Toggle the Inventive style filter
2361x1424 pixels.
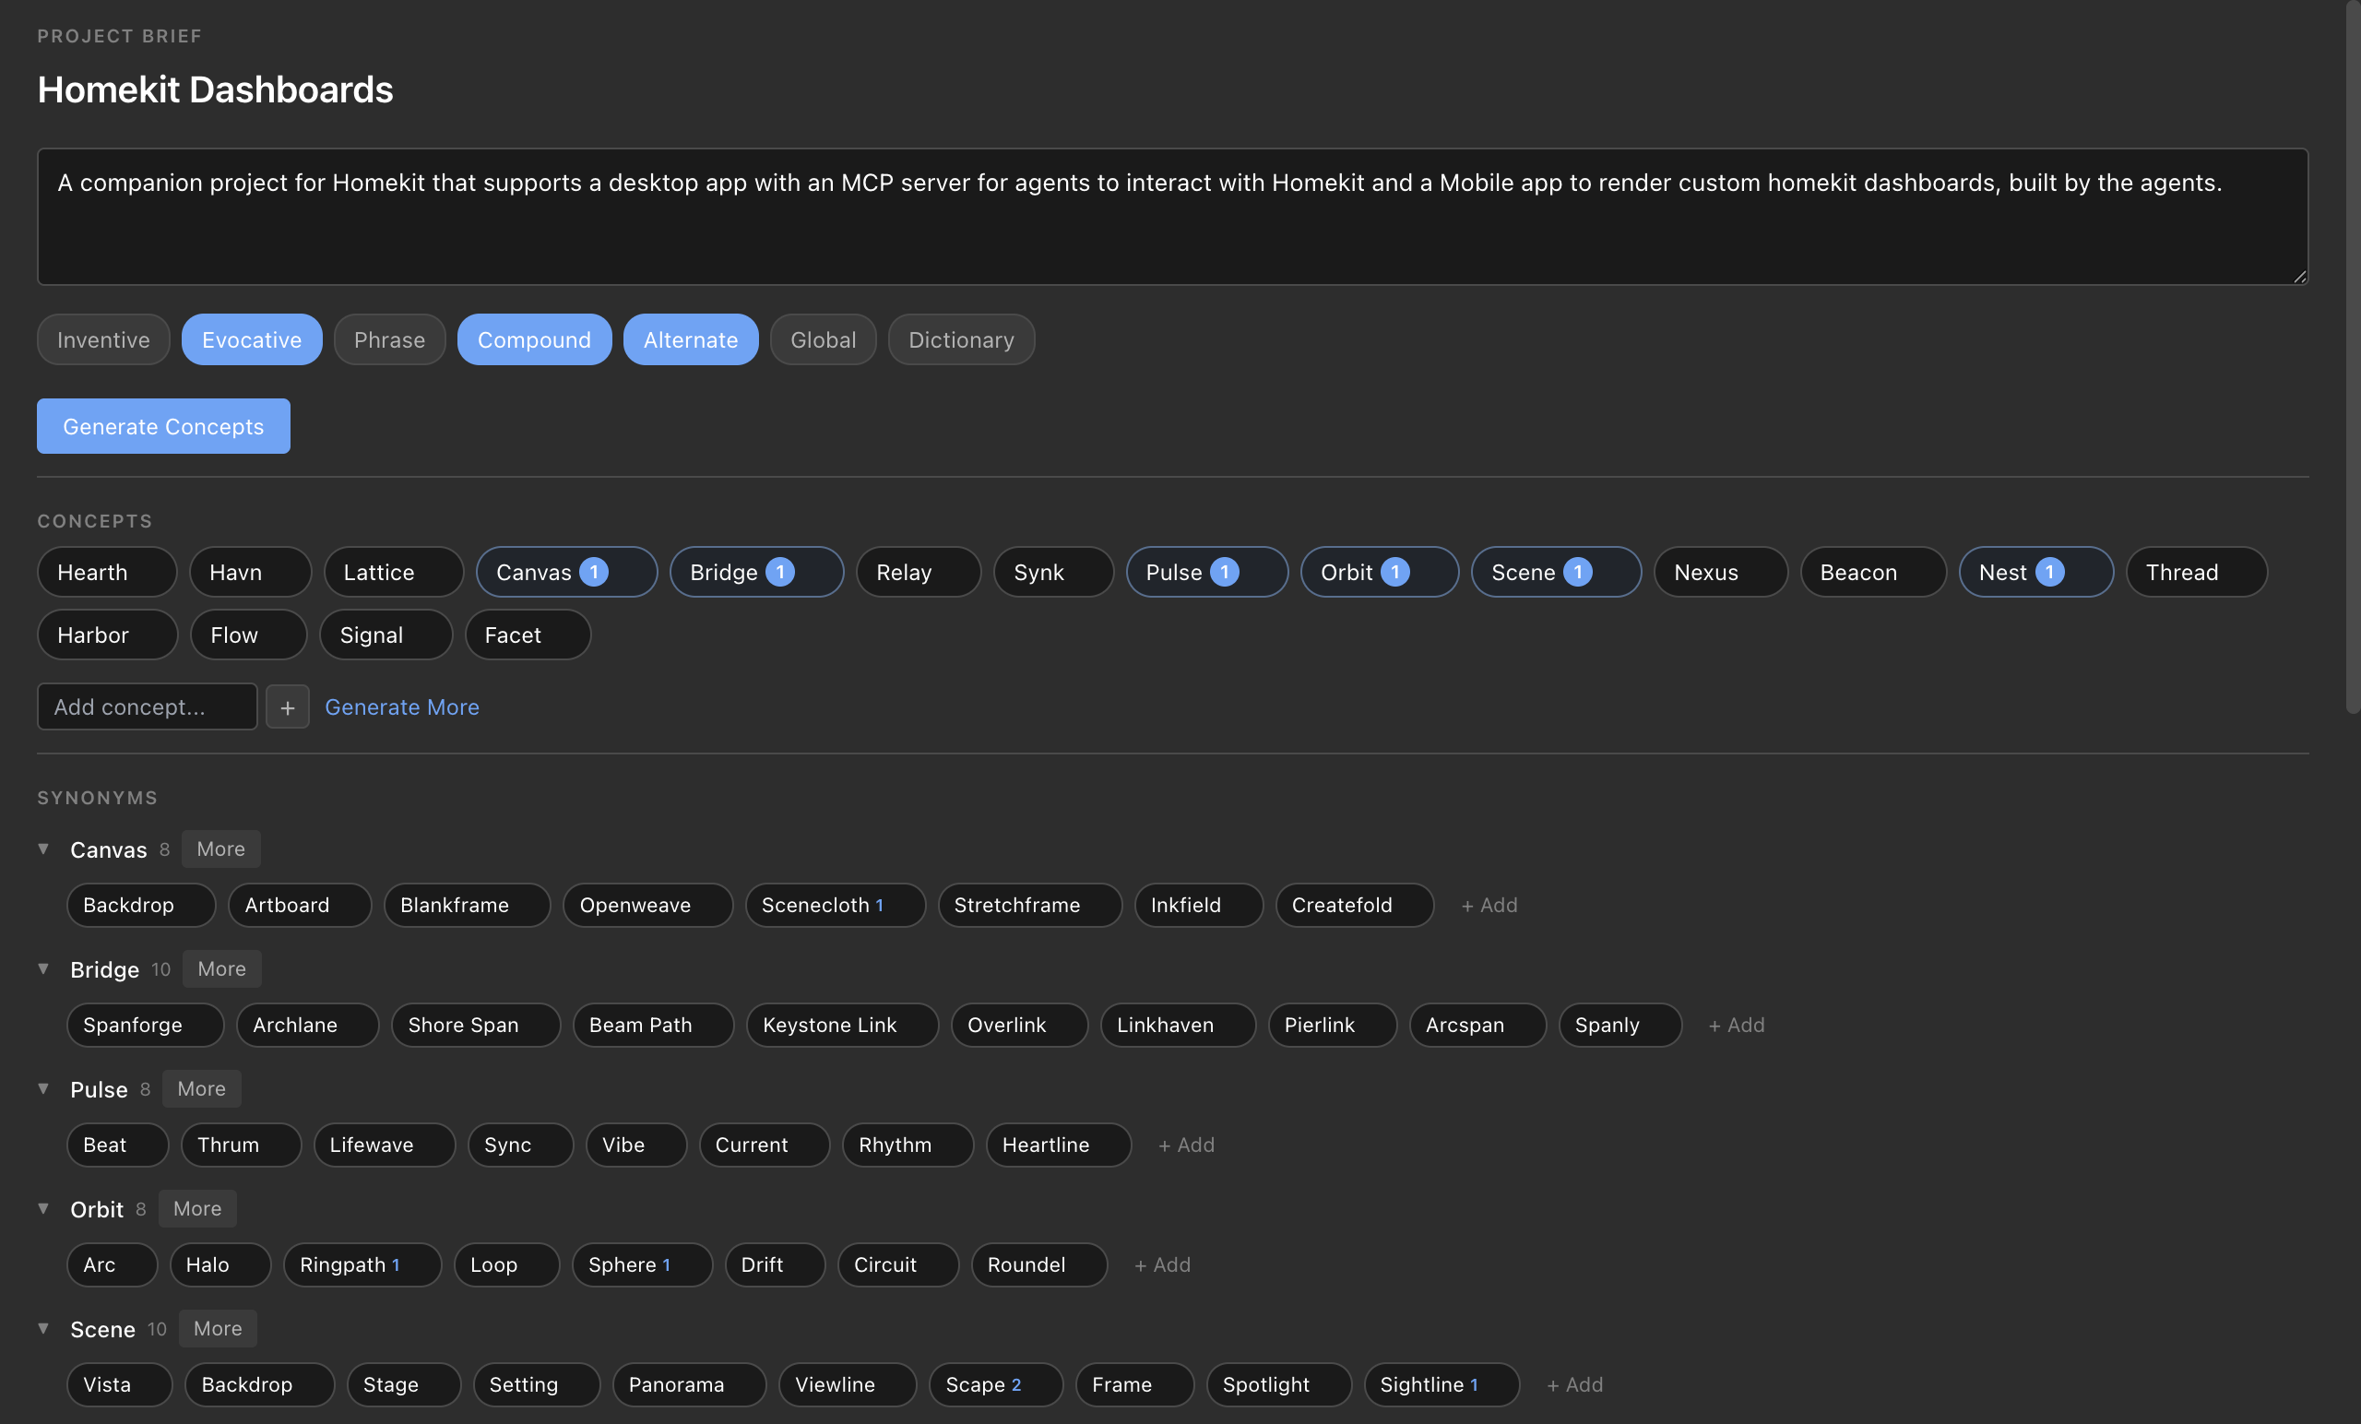click(x=102, y=339)
